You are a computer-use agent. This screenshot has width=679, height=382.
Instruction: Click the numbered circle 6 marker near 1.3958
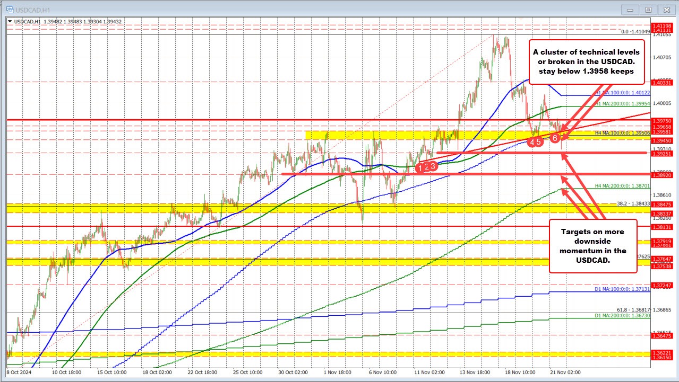555,137
